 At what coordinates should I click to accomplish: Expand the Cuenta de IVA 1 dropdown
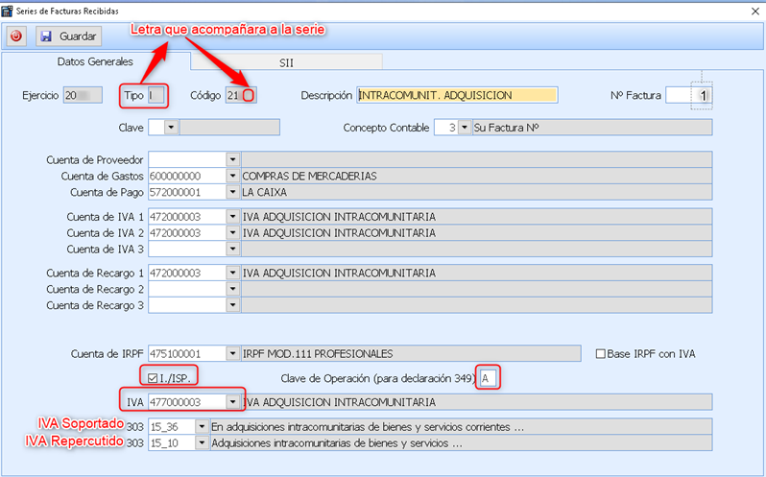pos(232,216)
